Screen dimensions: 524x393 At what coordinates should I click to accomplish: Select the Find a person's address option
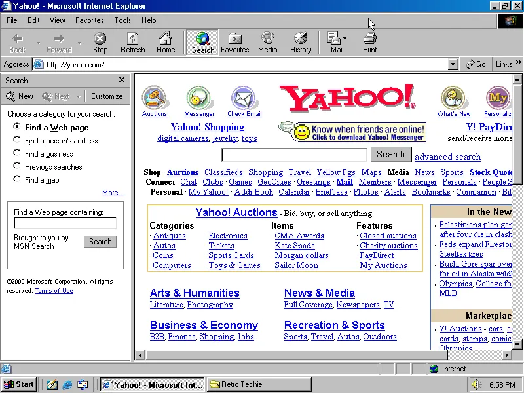16,140
